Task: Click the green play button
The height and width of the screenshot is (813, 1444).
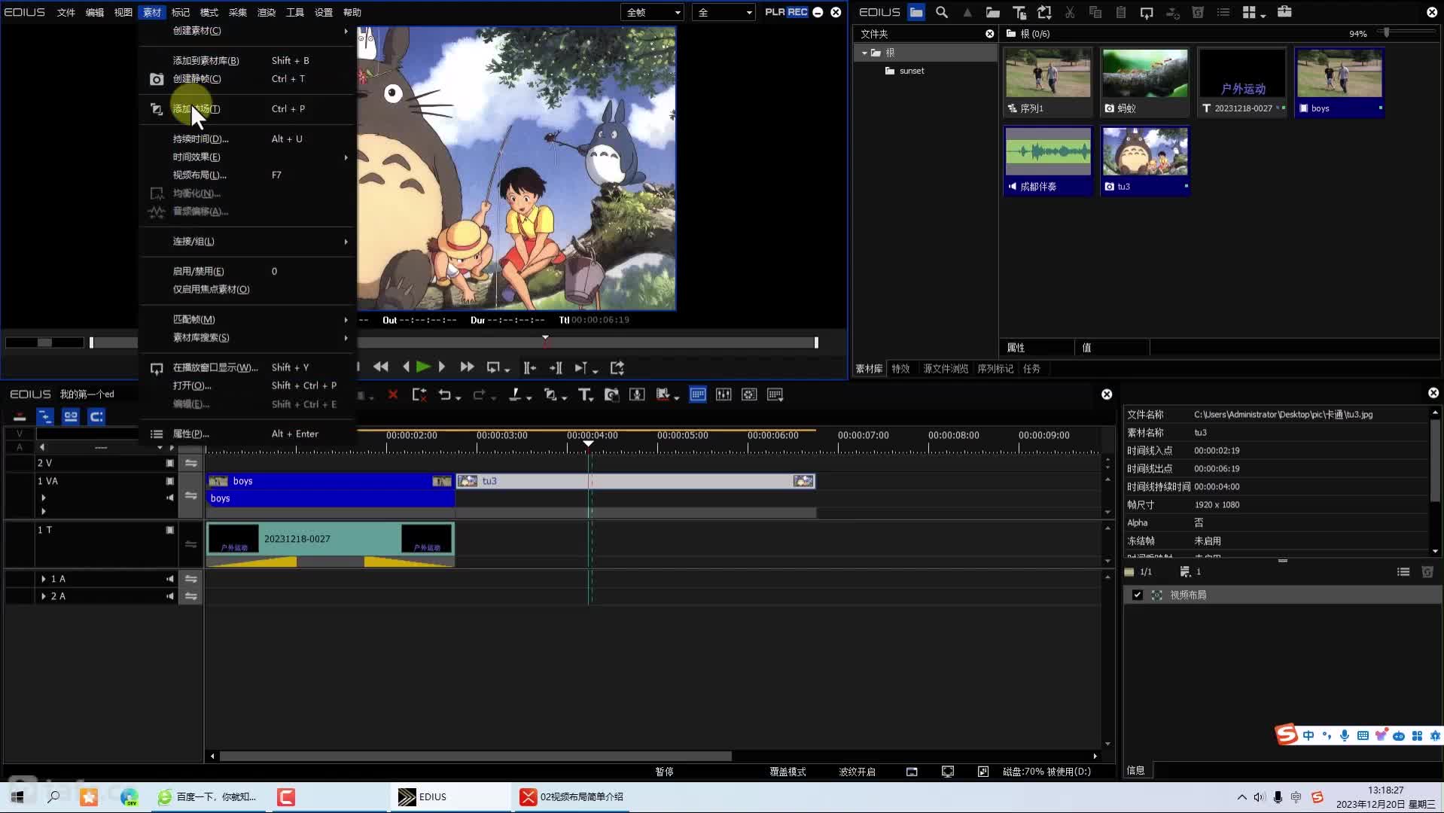Action: [x=423, y=367]
